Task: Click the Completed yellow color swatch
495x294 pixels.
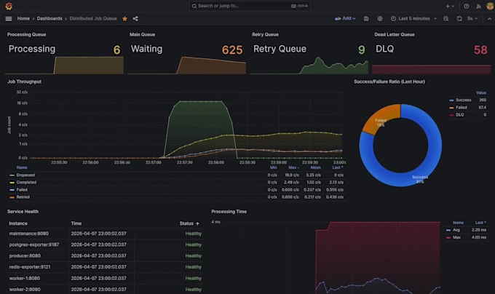Action: (12, 183)
